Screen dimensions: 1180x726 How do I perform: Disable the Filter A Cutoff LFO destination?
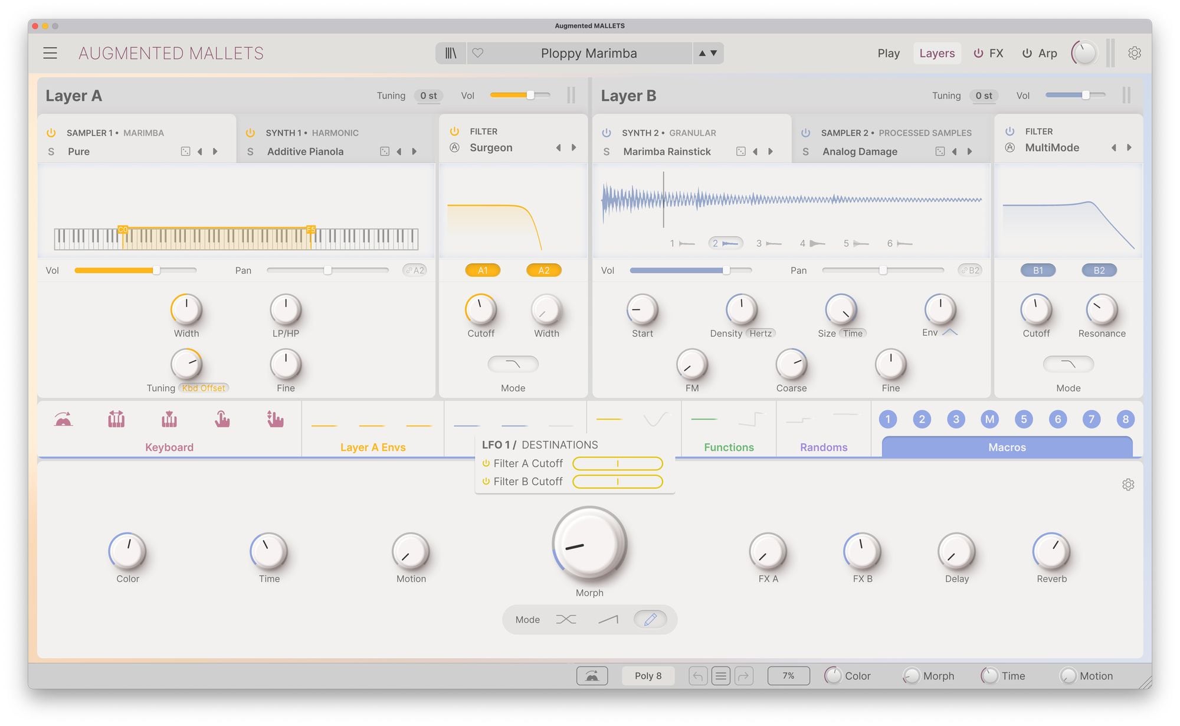point(486,463)
